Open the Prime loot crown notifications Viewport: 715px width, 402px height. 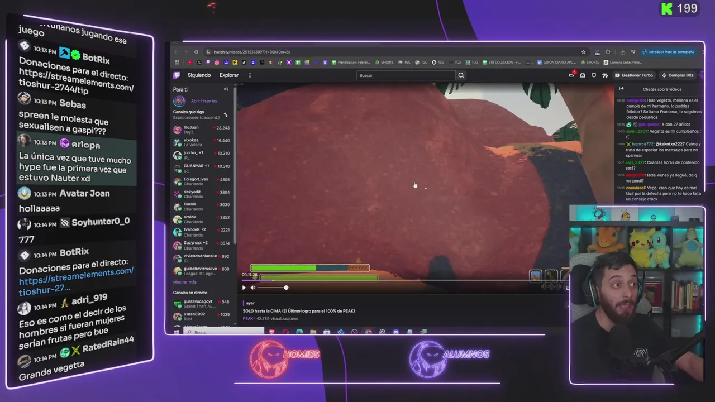click(571, 75)
